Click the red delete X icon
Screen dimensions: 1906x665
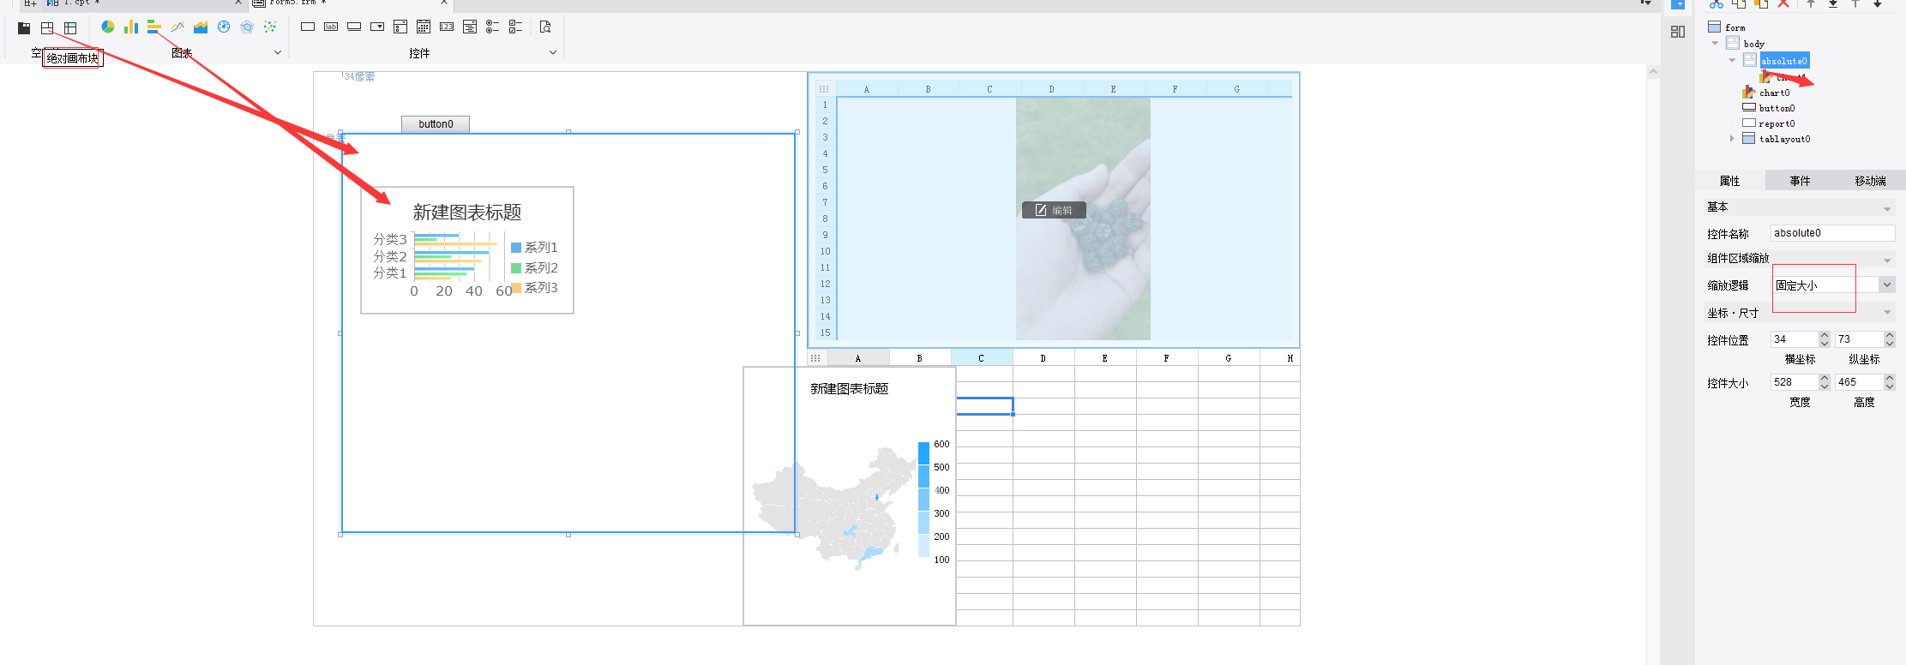coord(1783,3)
